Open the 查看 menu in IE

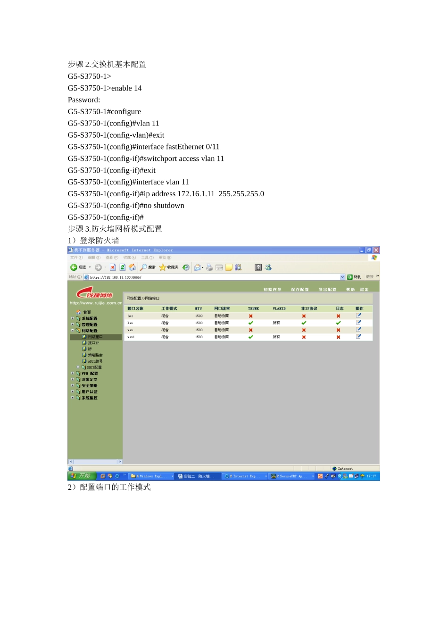tap(112, 258)
